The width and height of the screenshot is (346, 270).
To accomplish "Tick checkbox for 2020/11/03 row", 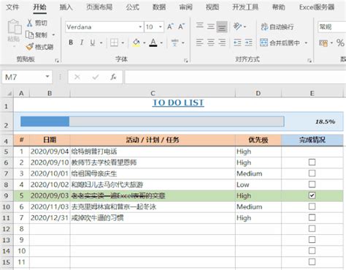I will coord(312,206).
